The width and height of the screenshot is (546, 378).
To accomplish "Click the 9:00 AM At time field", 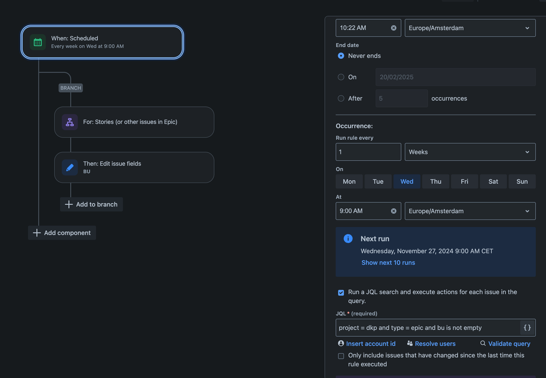I will 368,211.
